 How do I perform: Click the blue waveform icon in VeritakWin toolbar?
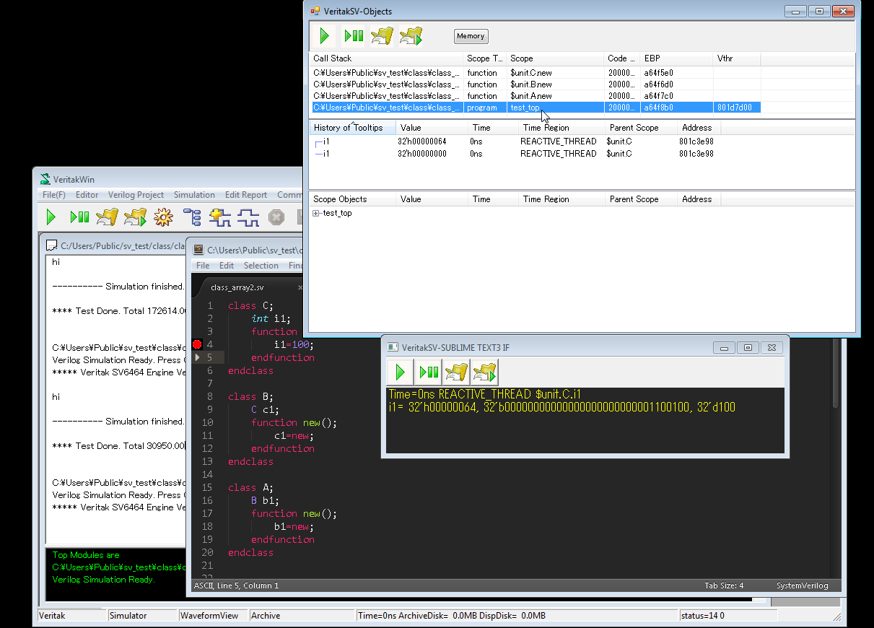point(248,217)
